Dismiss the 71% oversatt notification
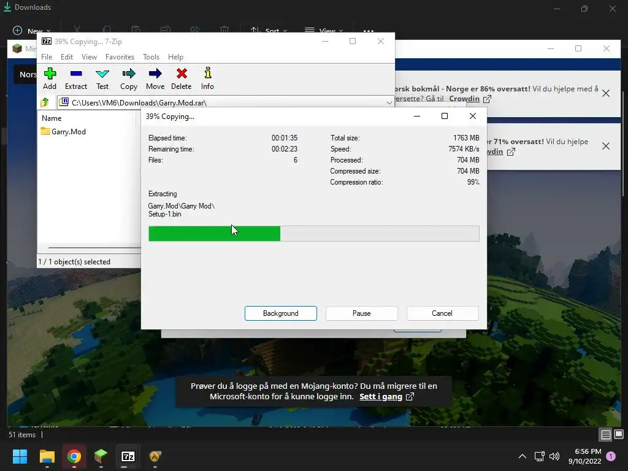 pyautogui.click(x=606, y=146)
